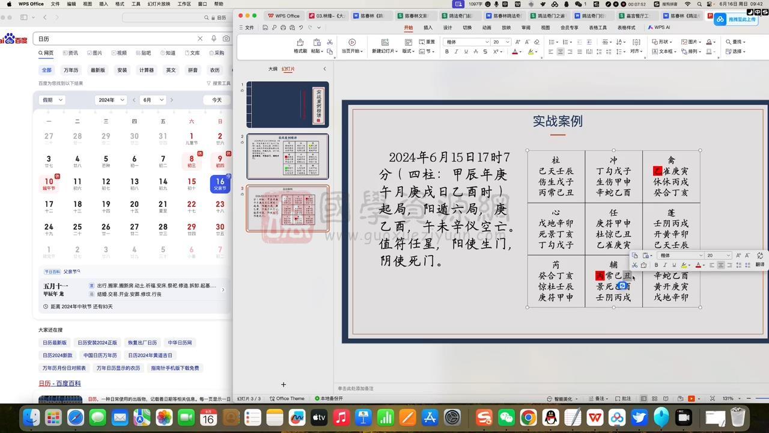The image size is (769, 433).
Task: Open WeChat from the Dock
Action: (x=506, y=417)
